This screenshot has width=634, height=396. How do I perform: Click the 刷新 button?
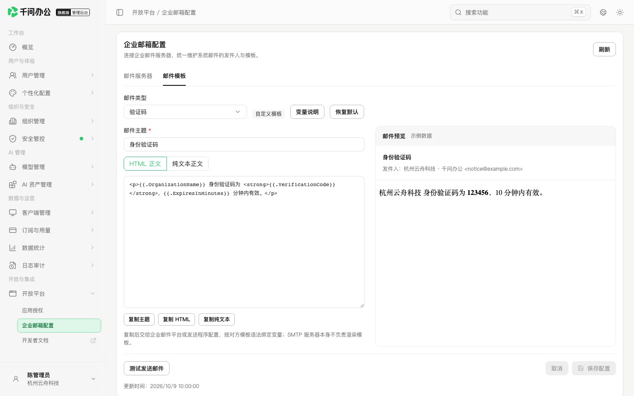[x=605, y=49]
